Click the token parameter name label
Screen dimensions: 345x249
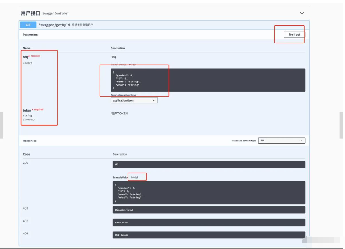point(27,110)
